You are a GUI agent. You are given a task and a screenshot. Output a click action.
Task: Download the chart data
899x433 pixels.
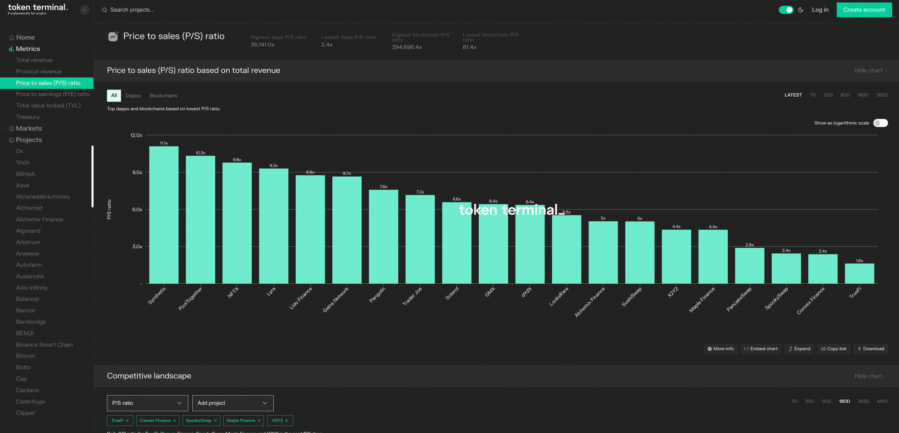871,349
